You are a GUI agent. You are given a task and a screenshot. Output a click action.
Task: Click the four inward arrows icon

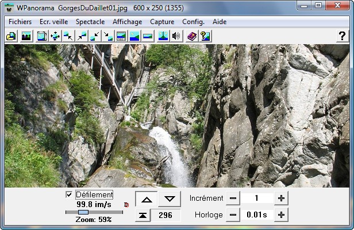pyautogui.click(x=55, y=36)
